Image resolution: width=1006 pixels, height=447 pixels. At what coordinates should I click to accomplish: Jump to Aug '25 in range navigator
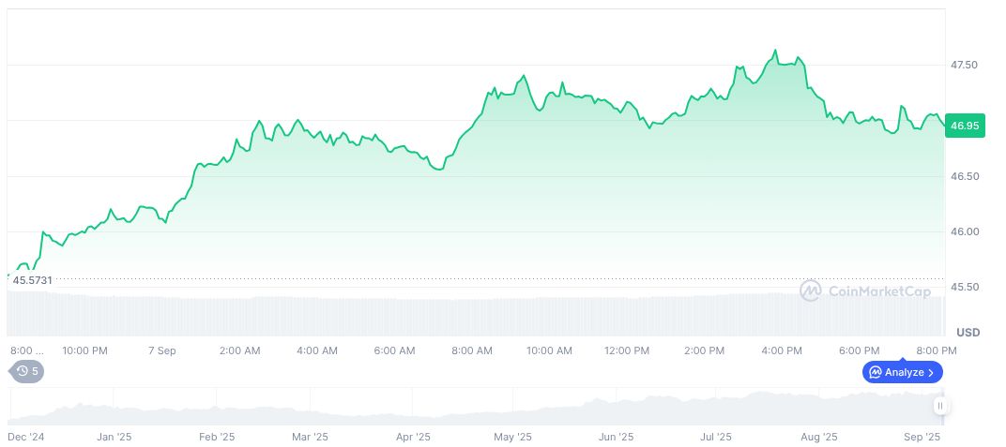pos(819,437)
